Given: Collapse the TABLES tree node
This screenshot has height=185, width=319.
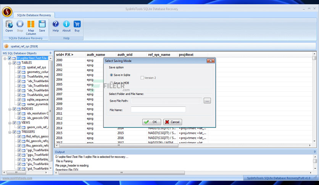Looking at the screenshot, I should click(x=10, y=63).
